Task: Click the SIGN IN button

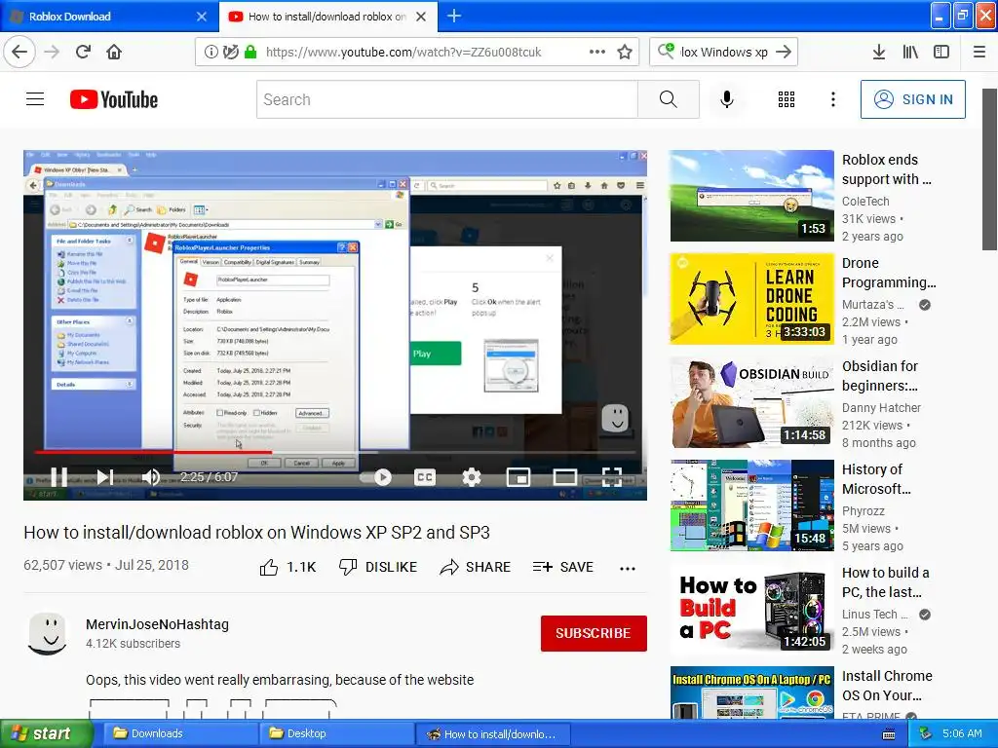Action: coord(912,99)
